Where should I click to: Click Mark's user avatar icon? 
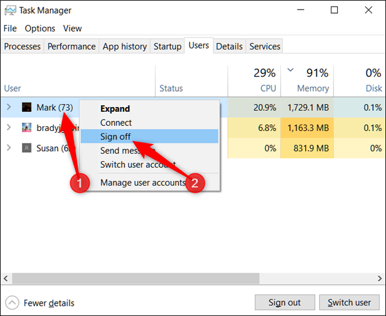(x=27, y=107)
